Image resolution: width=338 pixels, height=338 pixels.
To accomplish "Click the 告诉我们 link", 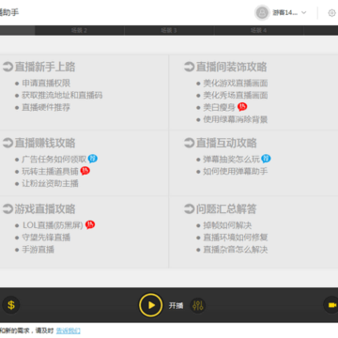I will [69, 330].
